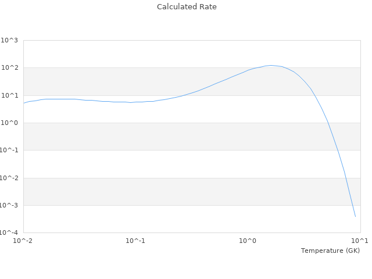Click the leftmost starting point of the curve
This screenshot has height=279, width=372.
coord(24,103)
